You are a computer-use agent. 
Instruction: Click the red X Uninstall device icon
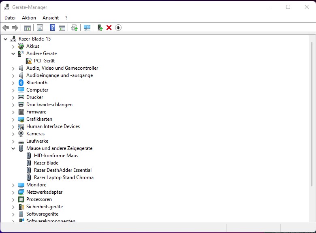[x=109, y=28]
